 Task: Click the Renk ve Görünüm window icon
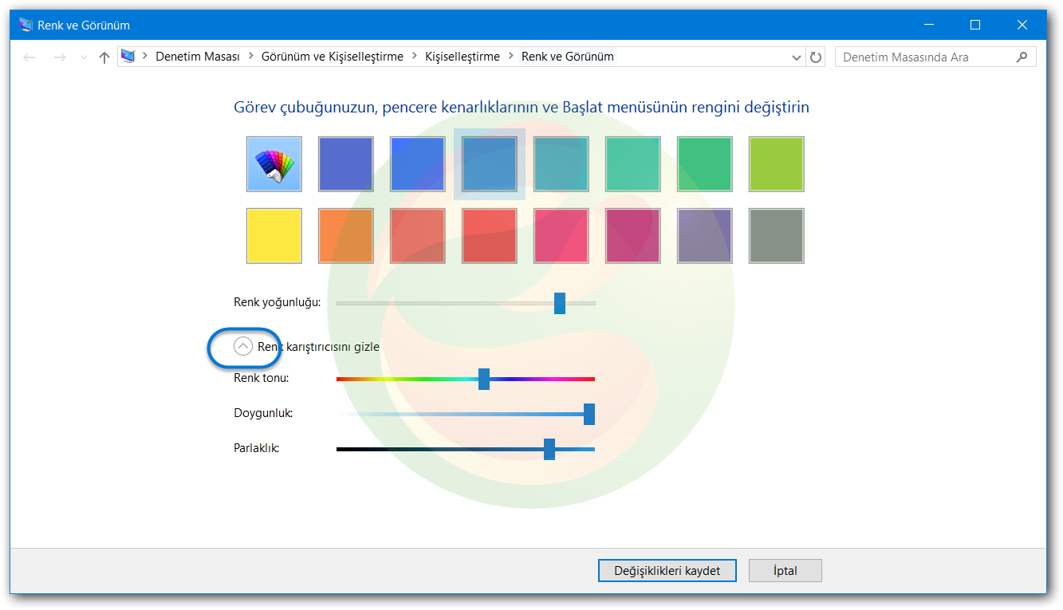point(24,25)
